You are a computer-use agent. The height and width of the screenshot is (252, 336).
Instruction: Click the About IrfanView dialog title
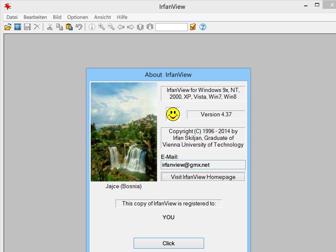click(168, 75)
